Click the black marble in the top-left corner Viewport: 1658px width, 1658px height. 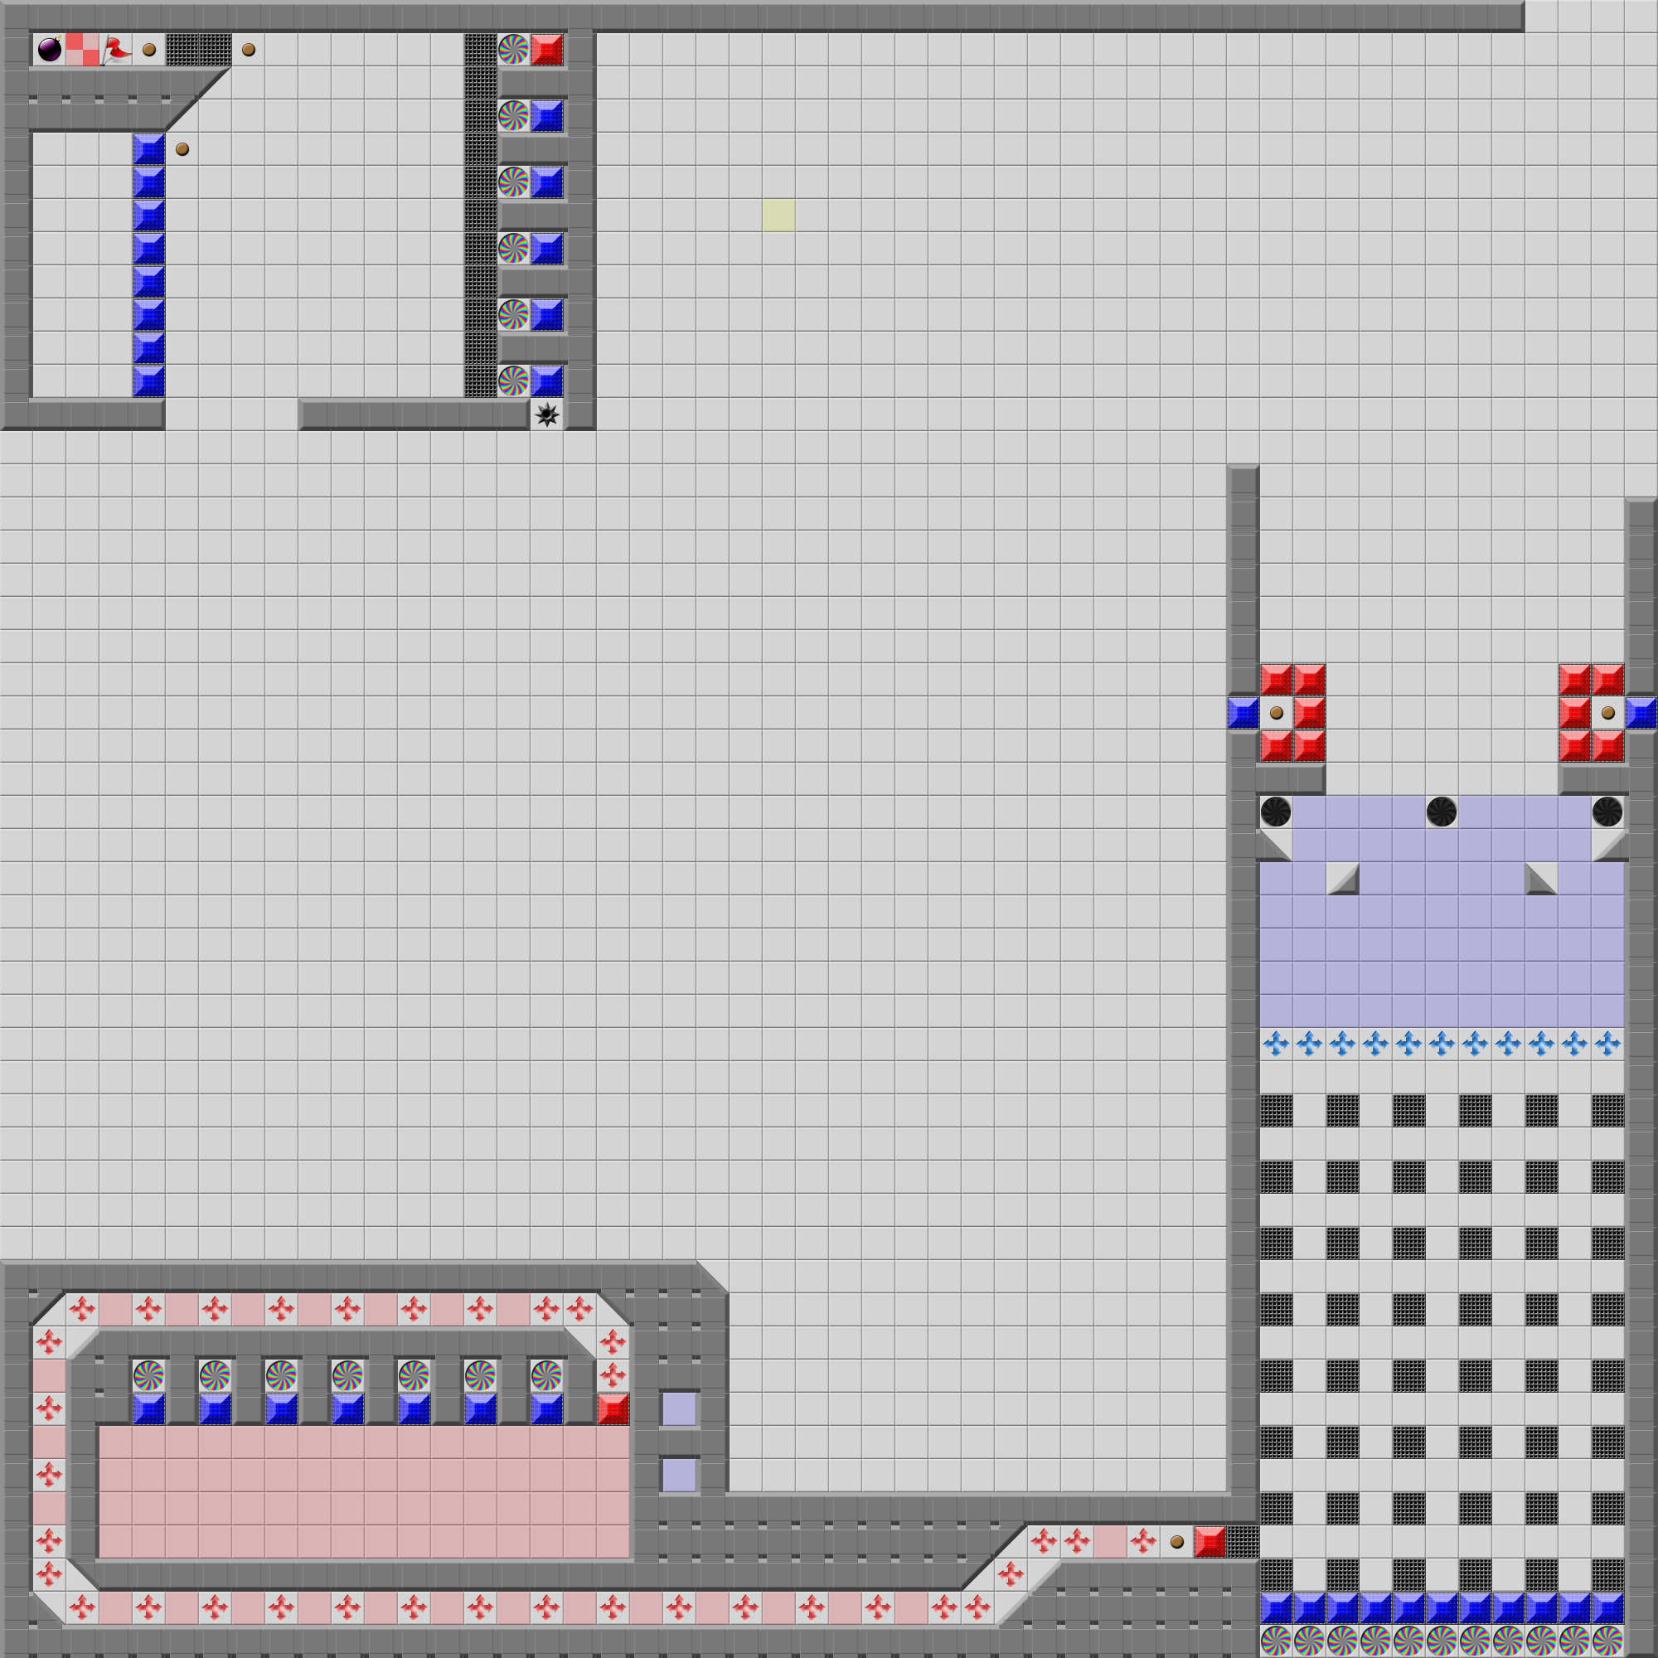(x=50, y=50)
